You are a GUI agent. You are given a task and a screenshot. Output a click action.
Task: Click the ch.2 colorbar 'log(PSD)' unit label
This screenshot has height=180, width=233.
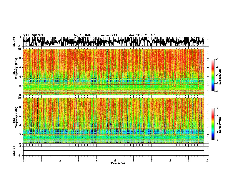(x=220, y=125)
